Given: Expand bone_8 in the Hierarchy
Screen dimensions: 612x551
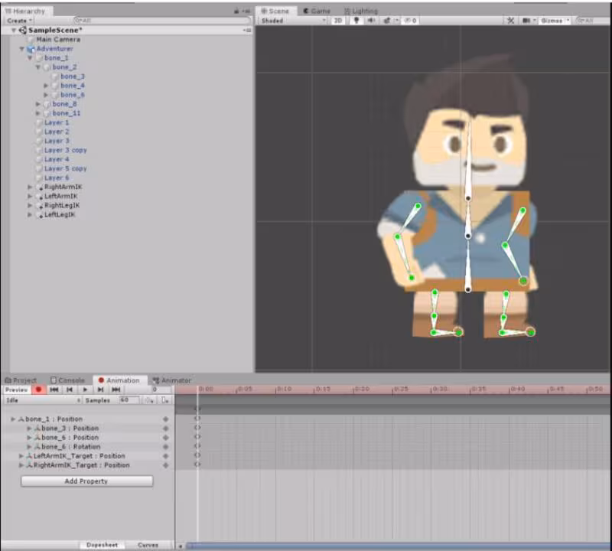Looking at the screenshot, I should pos(37,104).
